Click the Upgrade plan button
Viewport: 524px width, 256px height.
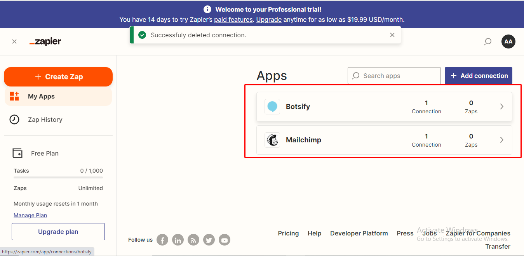tap(58, 232)
